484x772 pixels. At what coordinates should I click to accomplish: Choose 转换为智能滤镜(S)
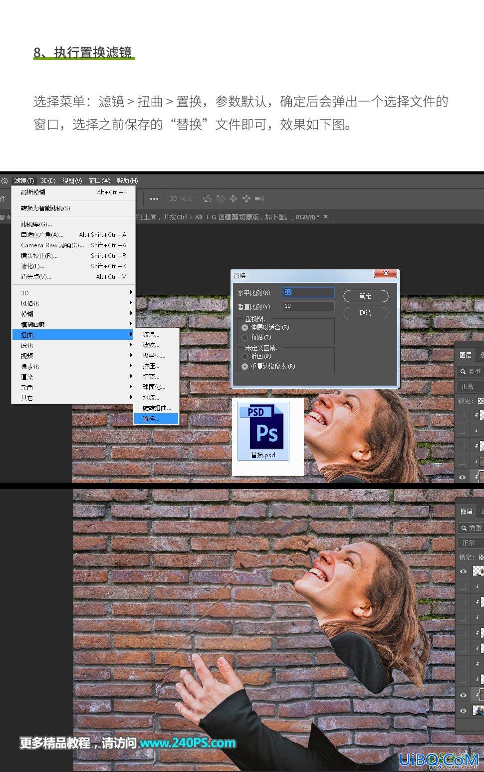click(x=73, y=208)
